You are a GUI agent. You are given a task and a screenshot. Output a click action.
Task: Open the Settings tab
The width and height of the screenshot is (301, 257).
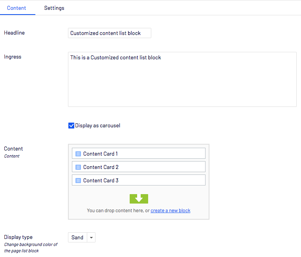pos(54,8)
